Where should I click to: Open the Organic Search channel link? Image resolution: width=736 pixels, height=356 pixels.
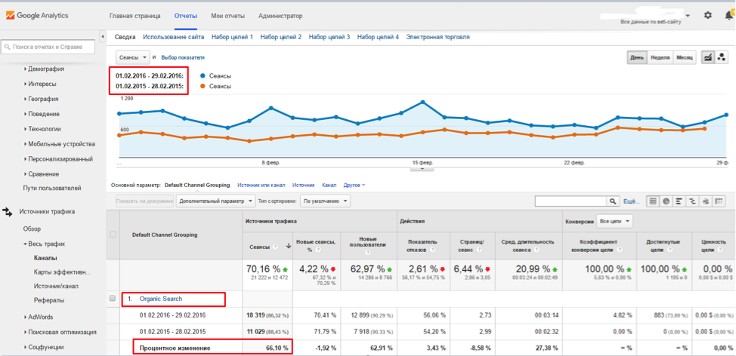pos(161,299)
